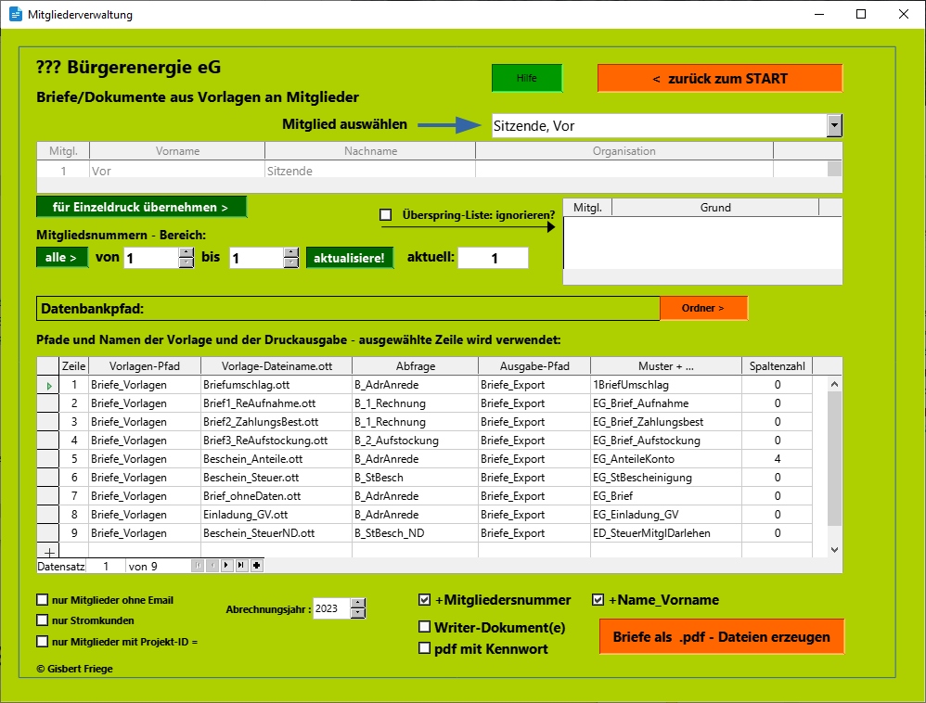This screenshot has width=926, height=703.
Task: Select row header for 'Beschein_Anteile.ott' row
Action: [48, 459]
